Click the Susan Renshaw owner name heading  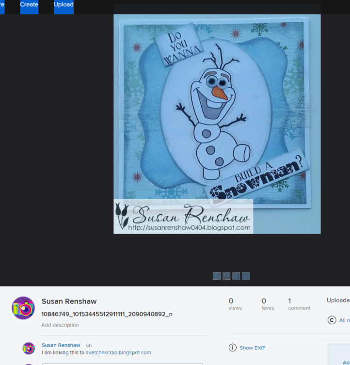click(69, 301)
